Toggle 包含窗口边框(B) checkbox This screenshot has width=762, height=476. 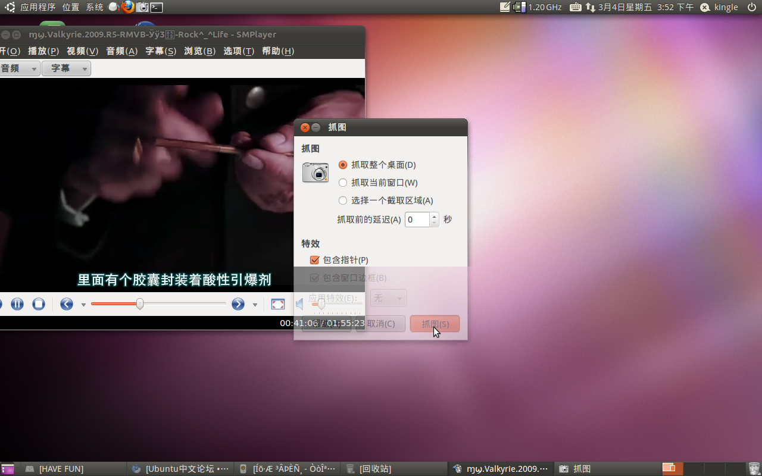[x=348, y=278]
